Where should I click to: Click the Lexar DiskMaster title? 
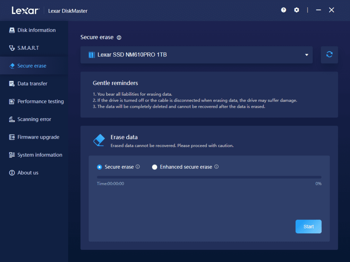(68, 11)
